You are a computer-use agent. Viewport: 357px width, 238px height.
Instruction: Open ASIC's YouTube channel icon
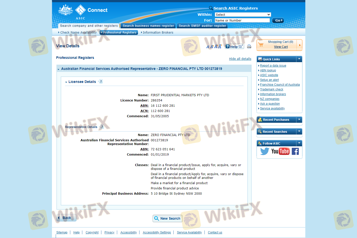[280, 151]
